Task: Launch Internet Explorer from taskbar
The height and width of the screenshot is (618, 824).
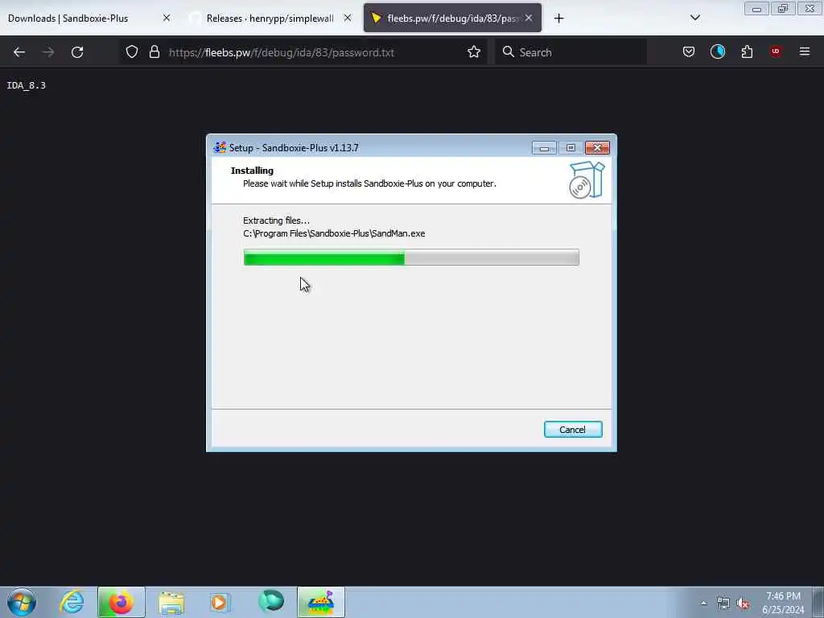Action: click(72, 602)
